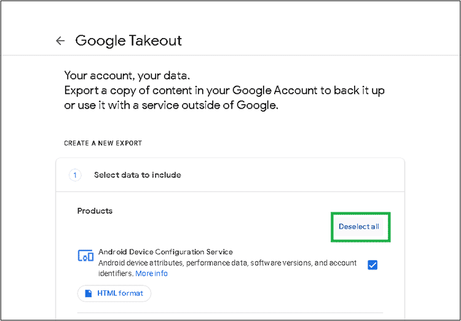Viewport: 461px width, 321px height.
Task: Click the Products label
Action: tap(95, 211)
